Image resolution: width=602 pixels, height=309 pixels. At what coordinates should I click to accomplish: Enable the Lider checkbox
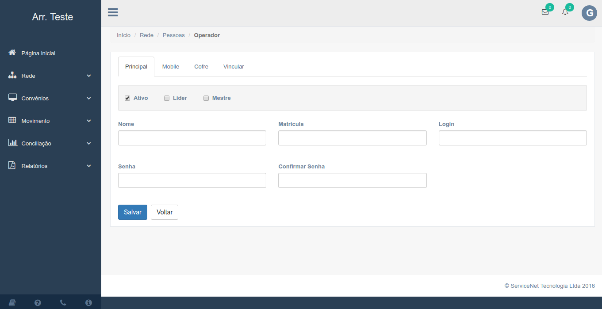click(x=167, y=98)
